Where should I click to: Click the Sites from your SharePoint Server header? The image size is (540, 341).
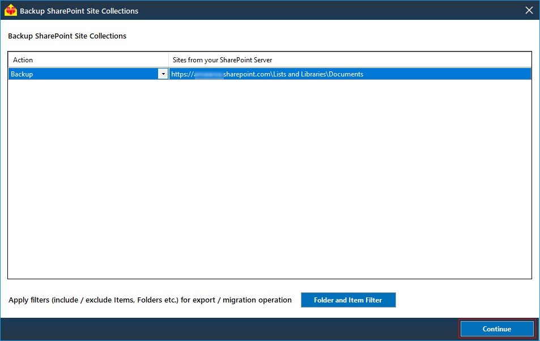[x=350, y=60]
